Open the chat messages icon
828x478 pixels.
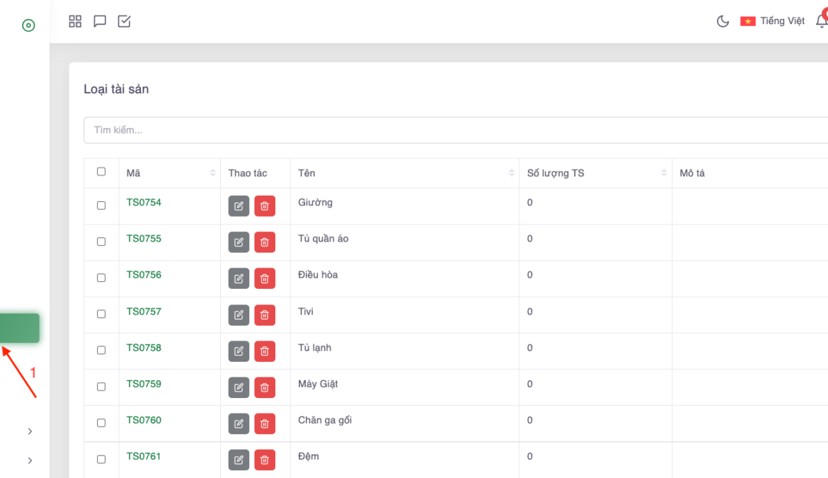coord(100,21)
